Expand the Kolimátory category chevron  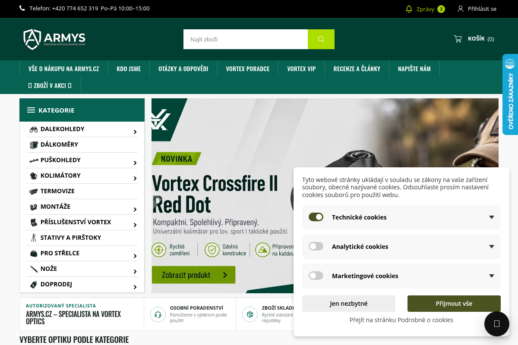135,179
